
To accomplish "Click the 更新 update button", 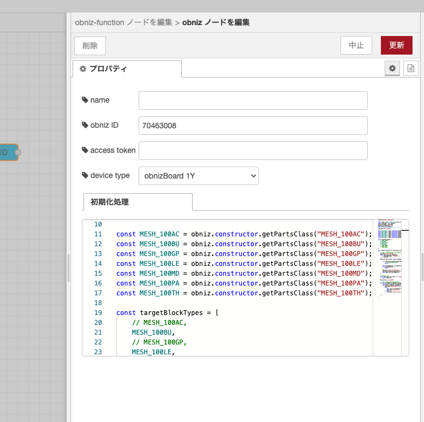I will pyautogui.click(x=396, y=45).
